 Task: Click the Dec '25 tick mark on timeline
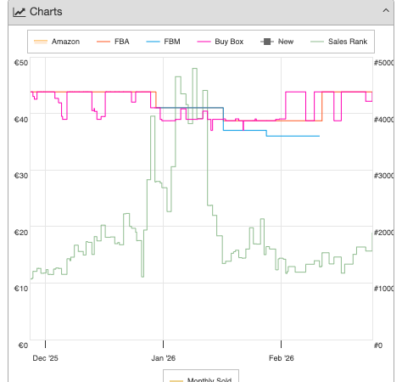point(45,344)
